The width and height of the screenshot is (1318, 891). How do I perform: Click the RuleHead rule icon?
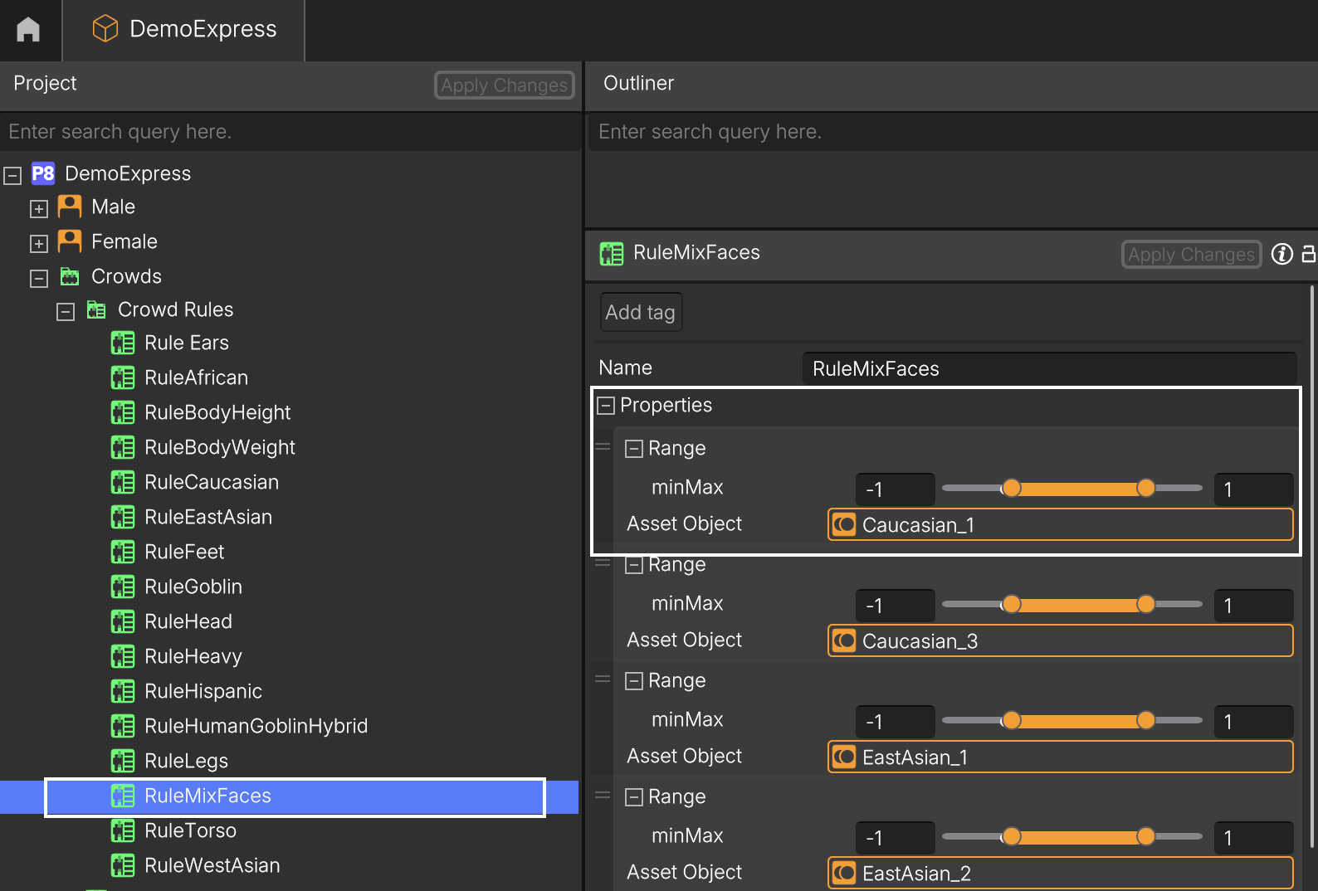pos(123,621)
